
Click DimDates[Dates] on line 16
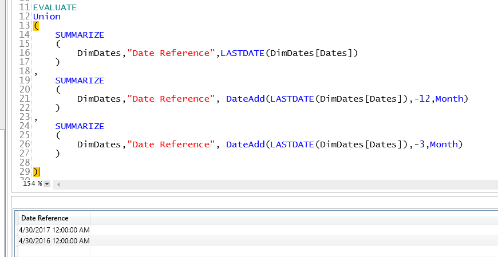pos(311,53)
